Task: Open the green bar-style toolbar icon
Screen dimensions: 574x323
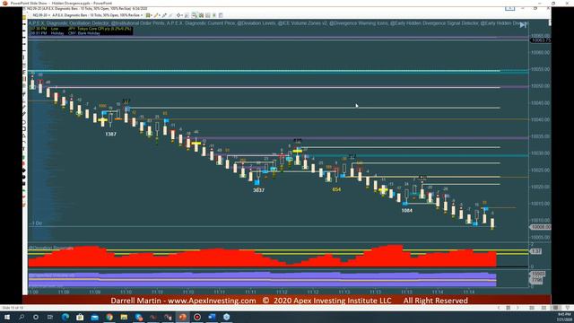Action: (148, 15)
